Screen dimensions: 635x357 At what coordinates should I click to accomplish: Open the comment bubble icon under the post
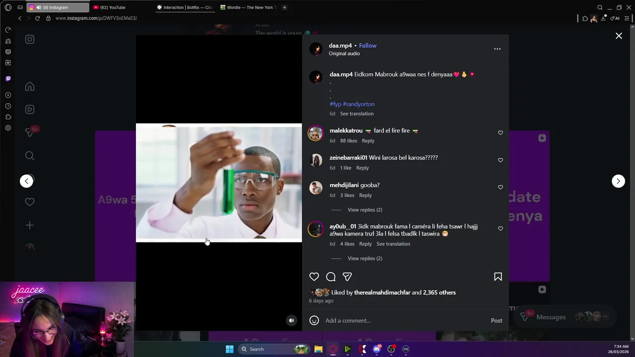[331, 277]
